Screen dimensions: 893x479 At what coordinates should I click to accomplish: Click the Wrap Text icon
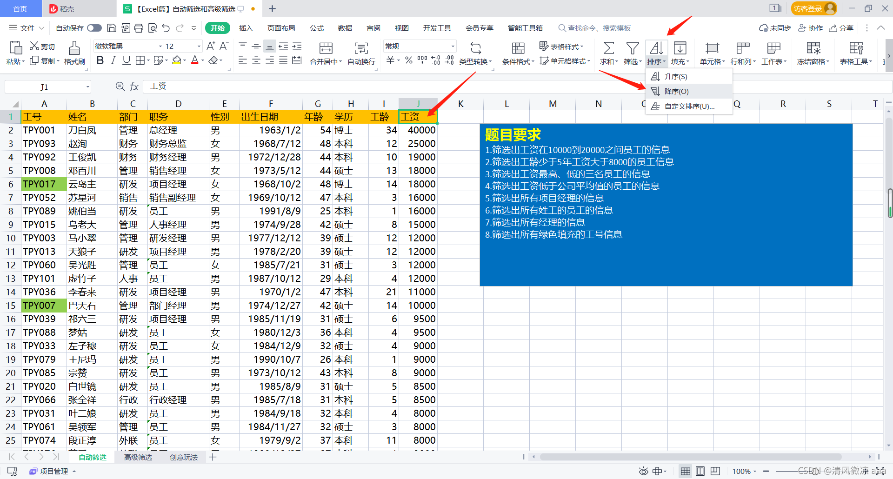361,48
